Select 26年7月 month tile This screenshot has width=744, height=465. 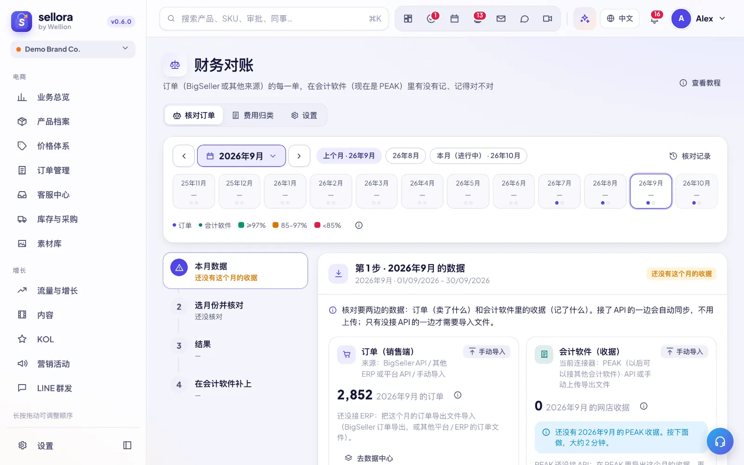(x=559, y=191)
